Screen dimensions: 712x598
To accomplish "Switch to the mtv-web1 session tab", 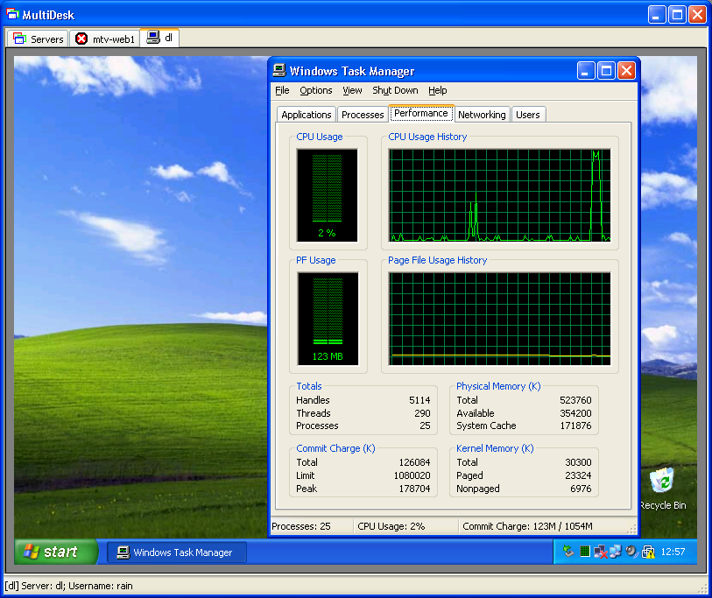I will [x=105, y=39].
